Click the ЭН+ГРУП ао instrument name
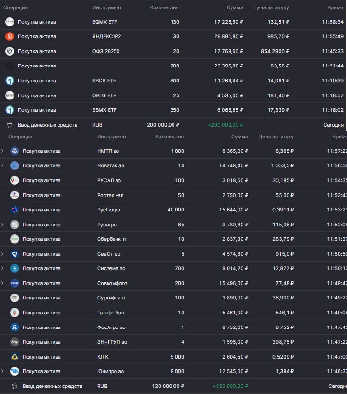The width and height of the screenshot is (347, 394). point(112,342)
